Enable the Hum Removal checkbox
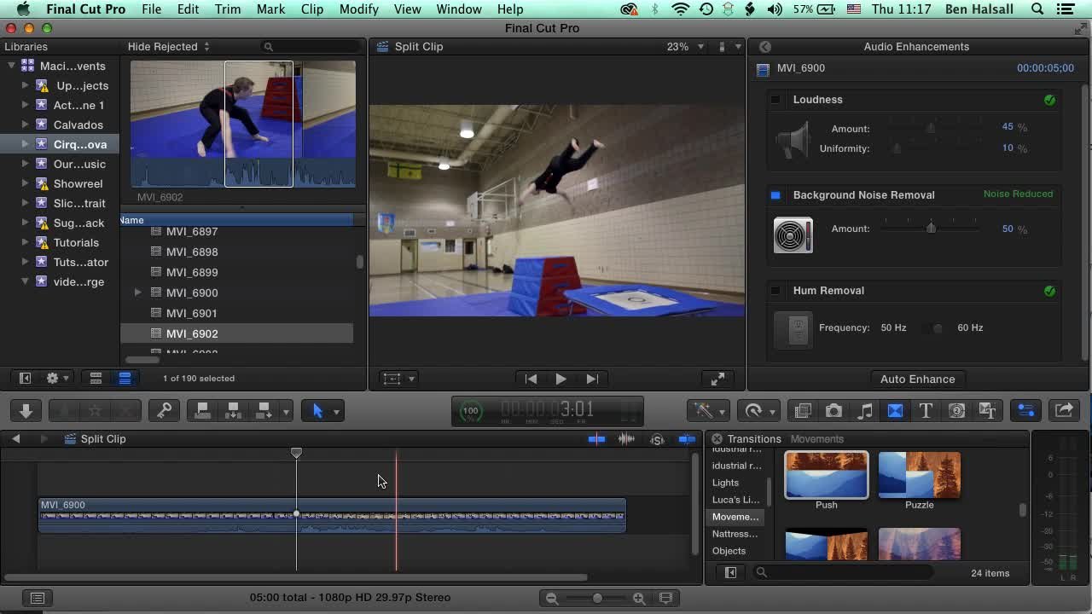This screenshot has height=614, width=1092. pyautogui.click(x=775, y=291)
